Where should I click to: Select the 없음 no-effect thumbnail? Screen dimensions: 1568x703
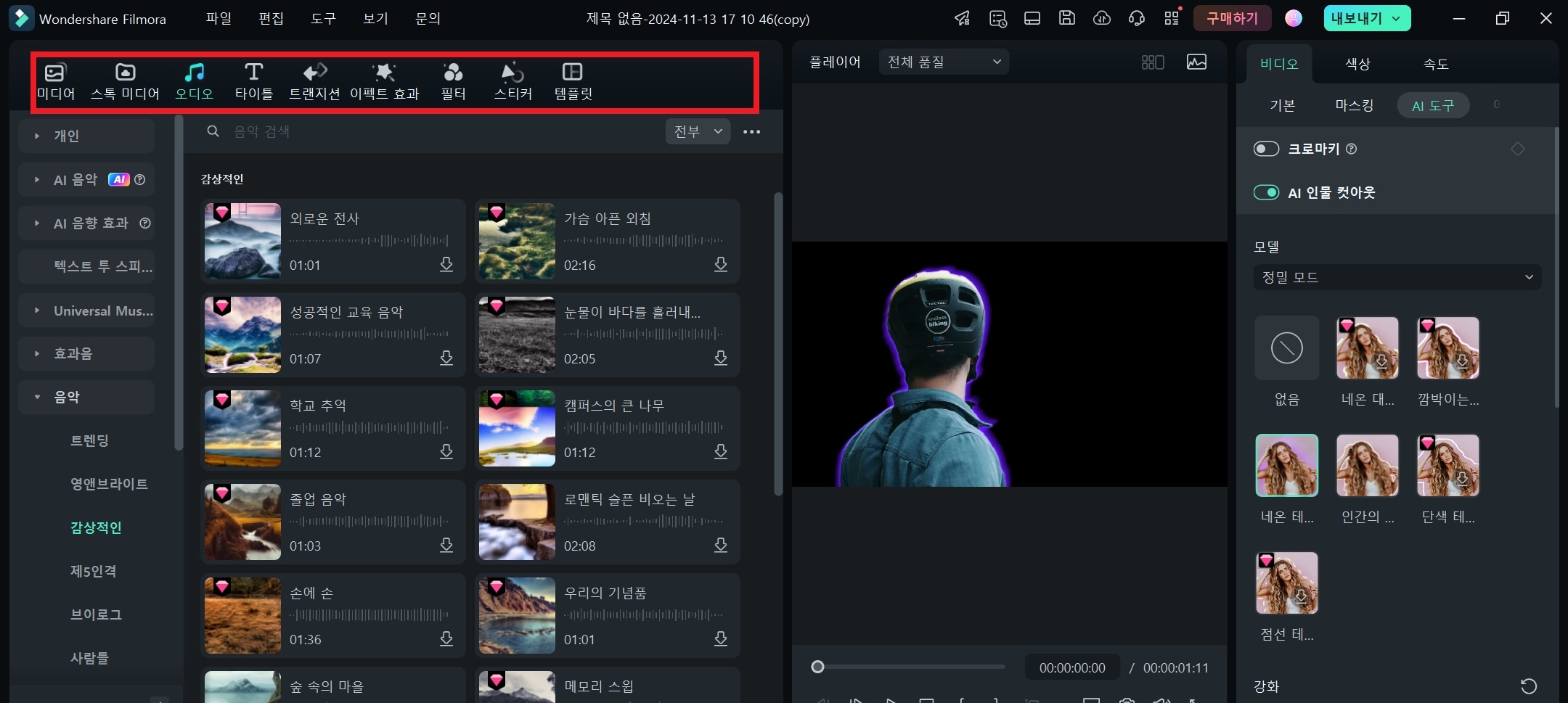[1286, 348]
